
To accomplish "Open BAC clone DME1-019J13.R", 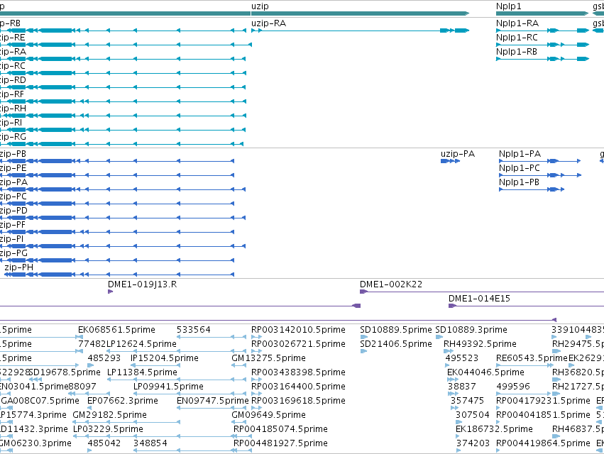I will coord(142,284).
